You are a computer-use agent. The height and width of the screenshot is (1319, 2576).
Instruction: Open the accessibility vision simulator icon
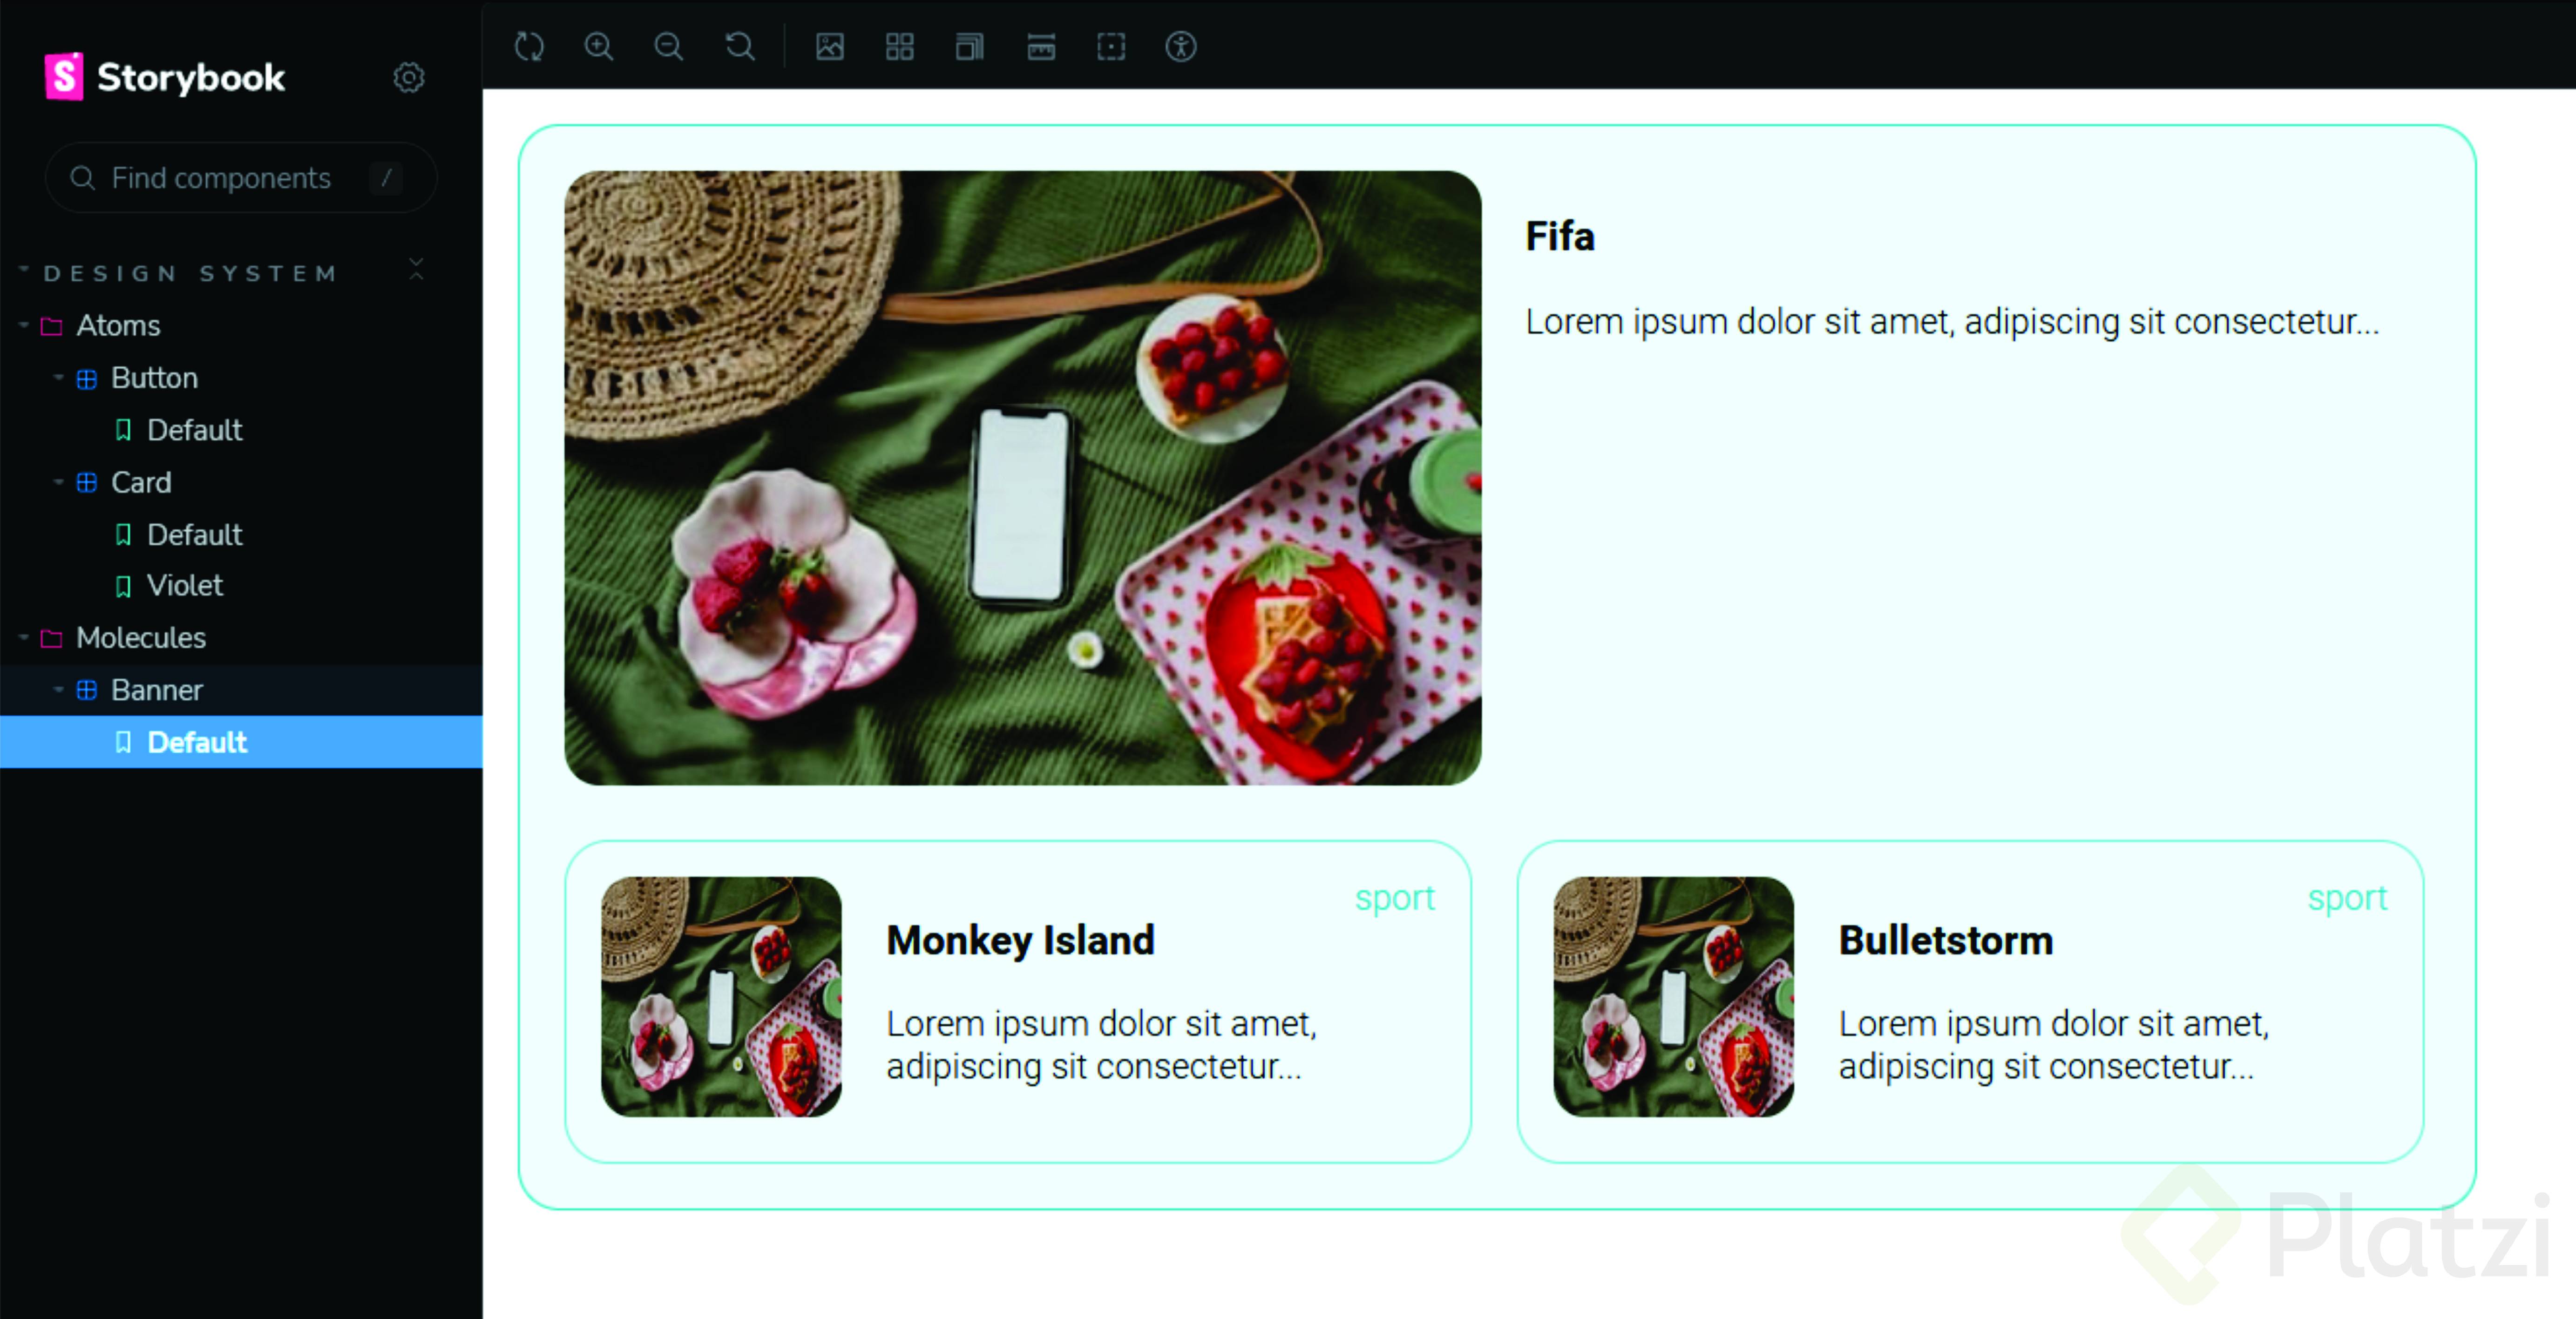coord(1181,47)
